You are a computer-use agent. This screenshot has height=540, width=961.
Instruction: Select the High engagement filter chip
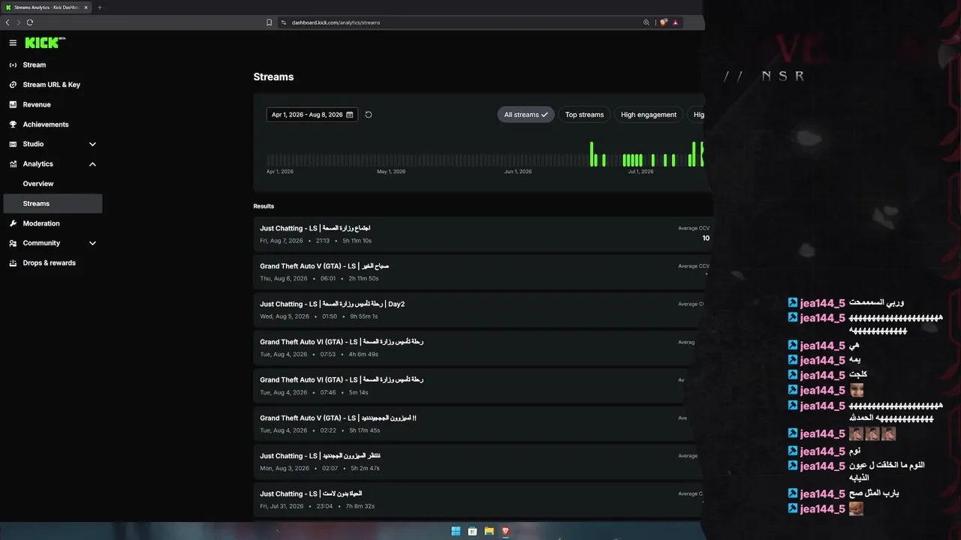[649, 115]
